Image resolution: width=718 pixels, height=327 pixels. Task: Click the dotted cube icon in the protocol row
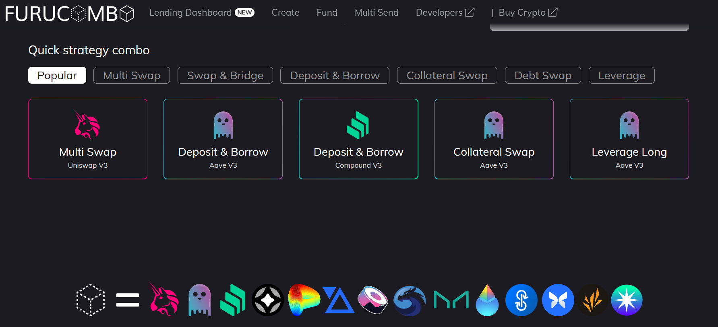91,300
